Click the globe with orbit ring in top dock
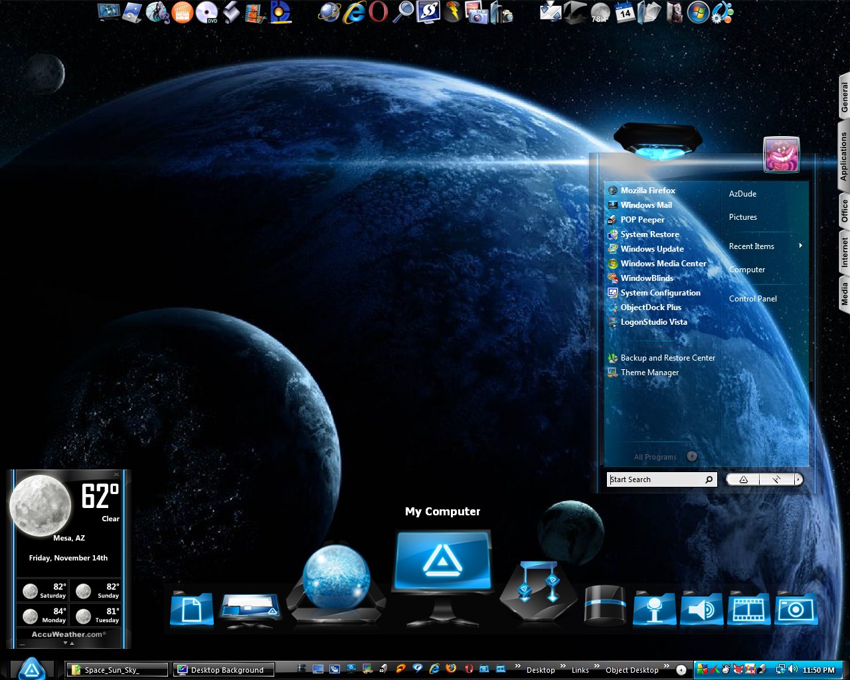Viewport: 850px width, 680px height. coord(329,12)
